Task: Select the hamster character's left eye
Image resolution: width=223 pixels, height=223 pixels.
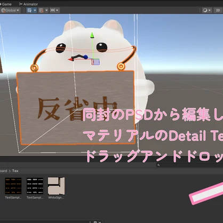Action: click(61, 48)
